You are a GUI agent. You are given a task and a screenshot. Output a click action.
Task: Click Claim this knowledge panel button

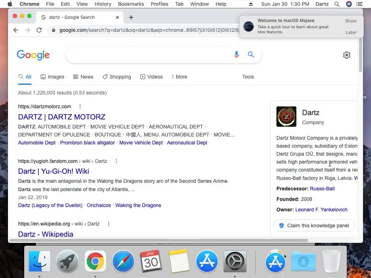(x=314, y=226)
